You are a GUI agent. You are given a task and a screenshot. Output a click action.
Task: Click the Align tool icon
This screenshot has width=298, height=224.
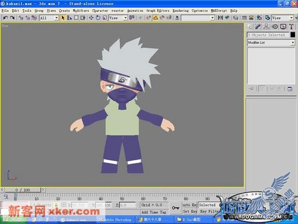click(x=227, y=18)
